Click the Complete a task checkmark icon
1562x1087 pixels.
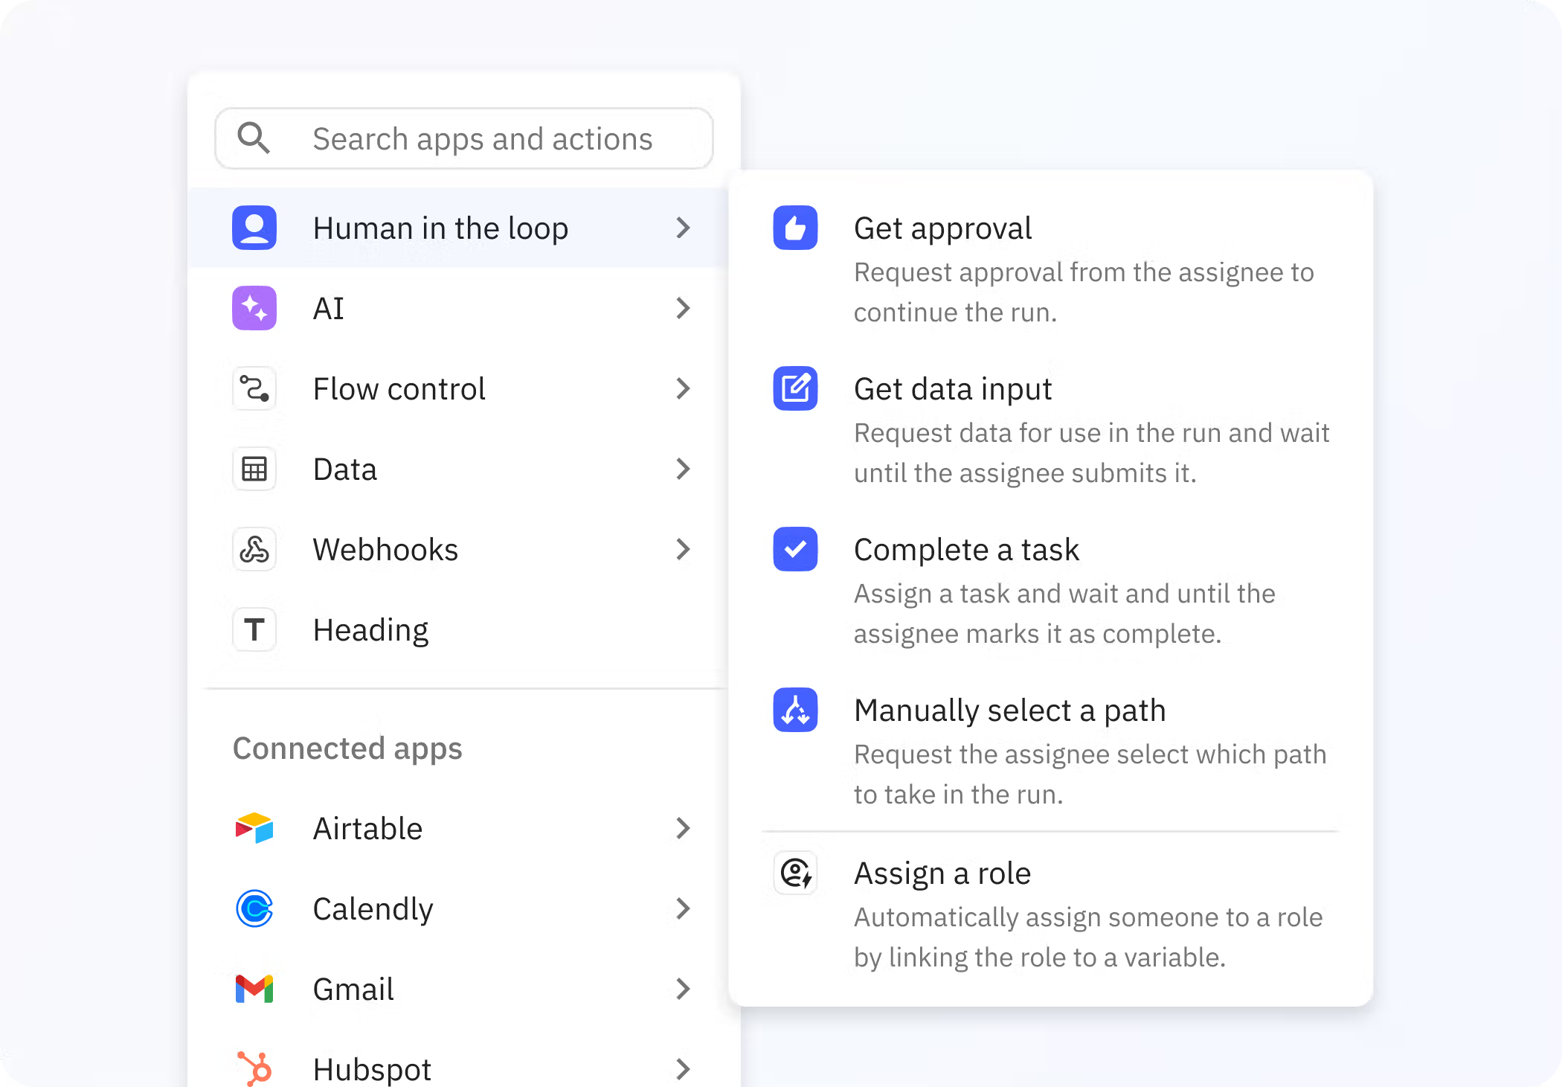795,549
